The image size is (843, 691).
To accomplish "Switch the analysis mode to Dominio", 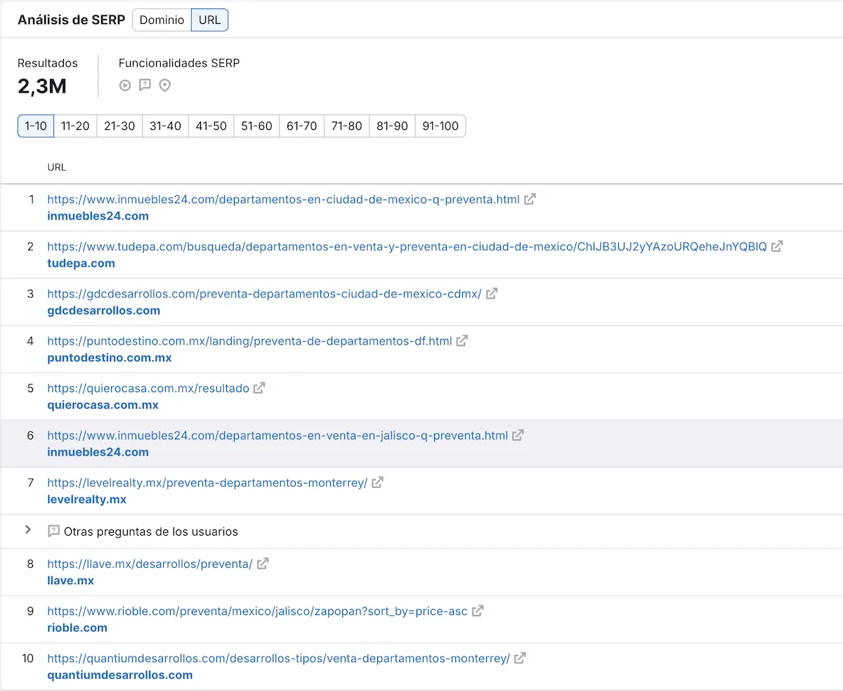I will [162, 20].
